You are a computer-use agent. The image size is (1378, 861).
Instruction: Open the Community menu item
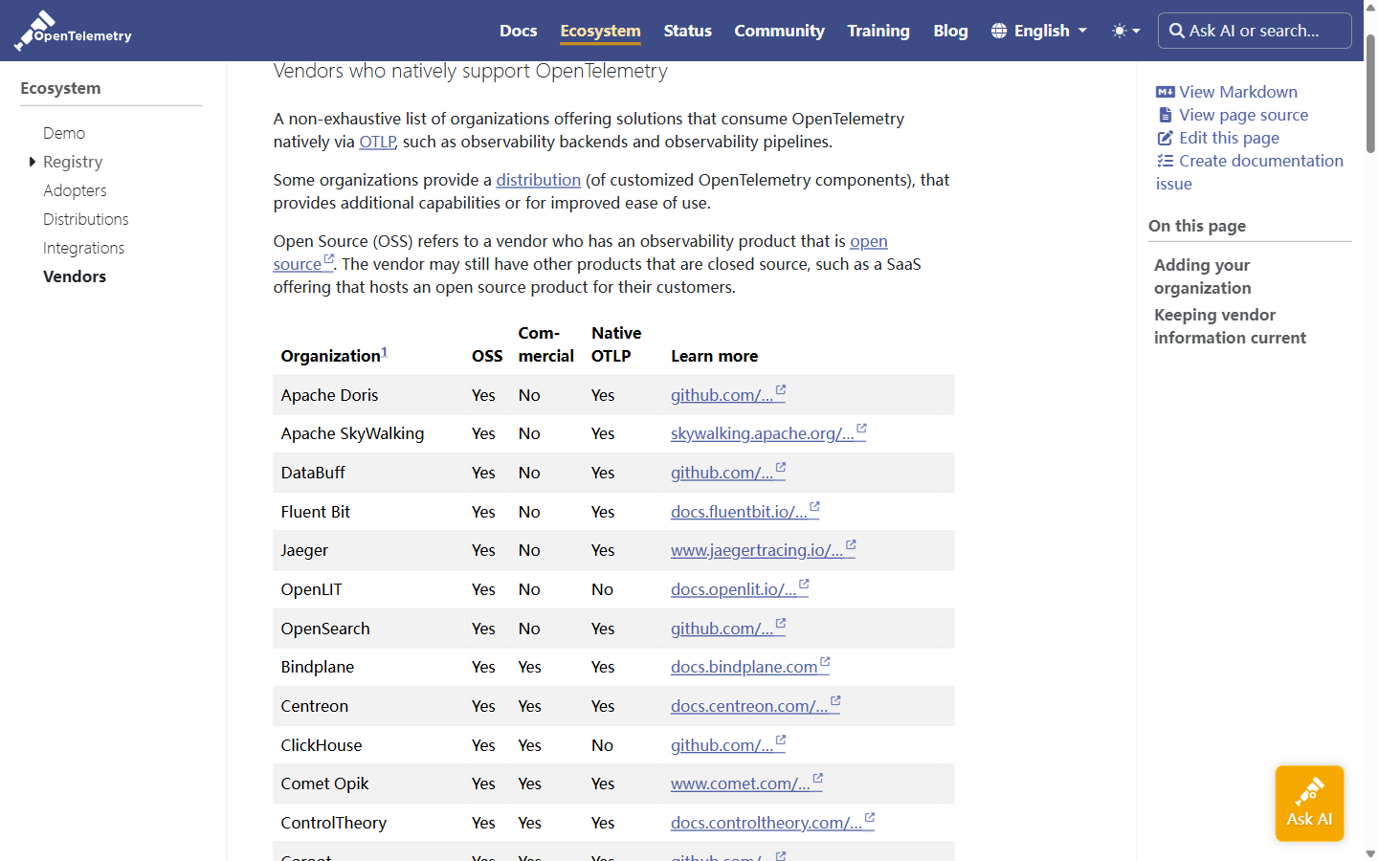pyautogui.click(x=779, y=31)
